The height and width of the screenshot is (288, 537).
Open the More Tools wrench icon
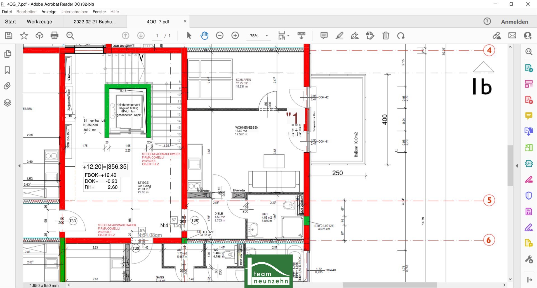click(529, 259)
